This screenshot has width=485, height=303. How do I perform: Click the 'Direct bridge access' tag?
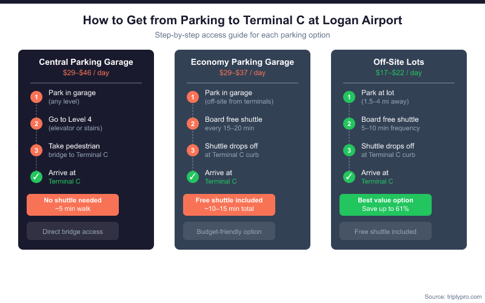click(x=73, y=231)
